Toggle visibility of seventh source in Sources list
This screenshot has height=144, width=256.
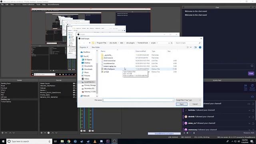click(x=74, y=97)
